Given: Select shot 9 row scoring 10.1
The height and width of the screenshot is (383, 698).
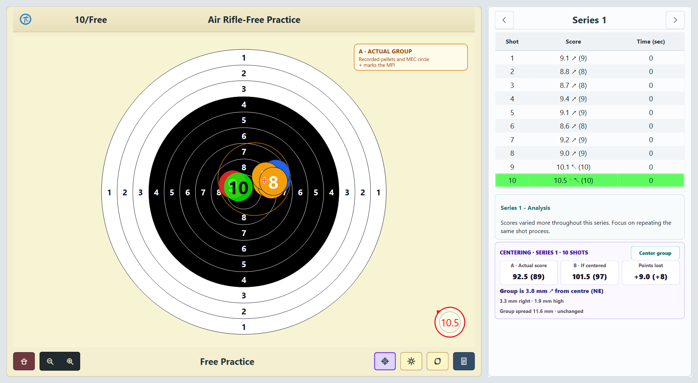Looking at the screenshot, I should pos(590,167).
